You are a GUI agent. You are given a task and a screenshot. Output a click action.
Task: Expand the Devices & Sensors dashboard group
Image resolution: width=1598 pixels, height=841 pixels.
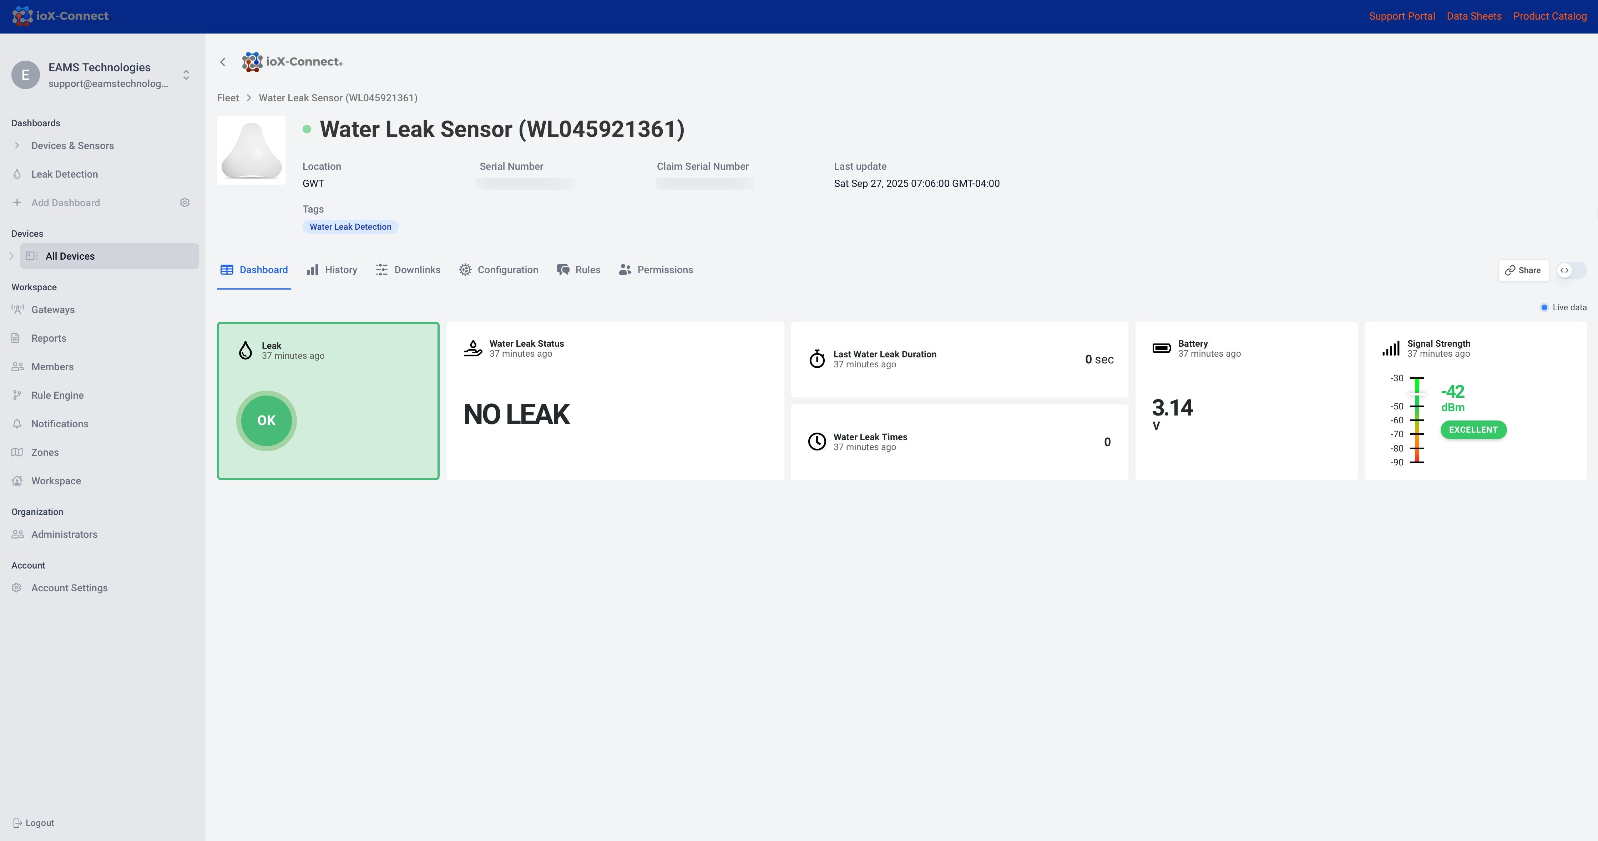[x=17, y=146]
